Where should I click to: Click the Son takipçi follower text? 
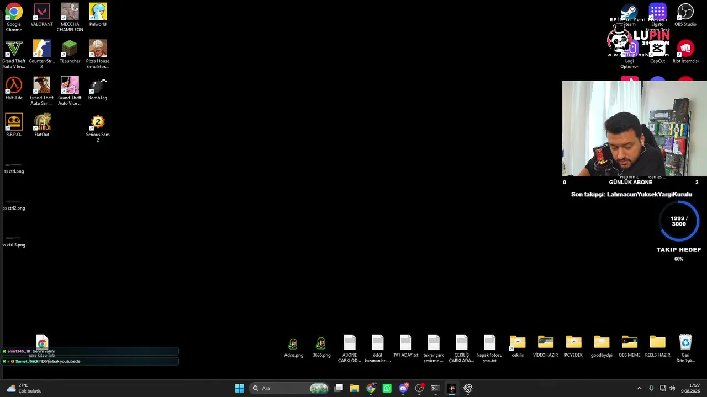click(x=631, y=194)
